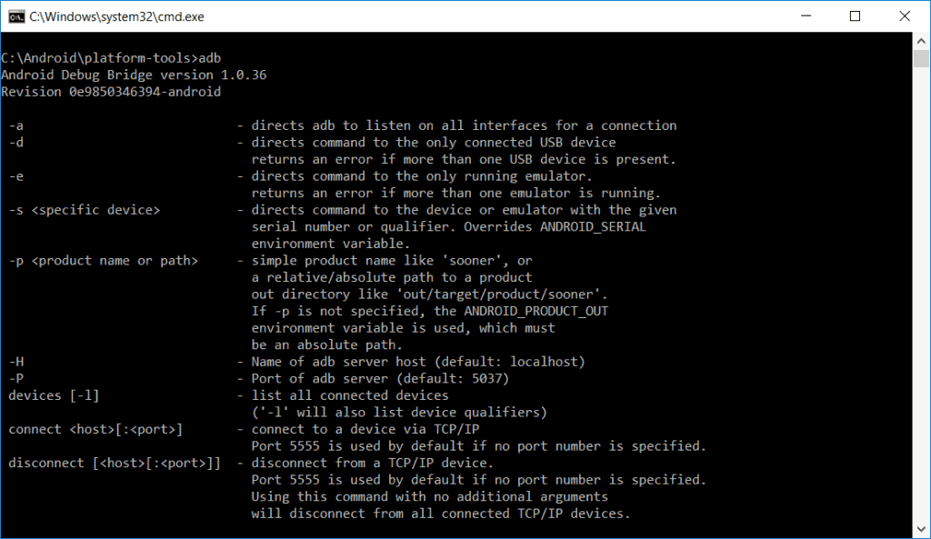Screen dimensions: 931x539
Task: Click the -d flag entry
Action: pyautogui.click(x=16, y=142)
